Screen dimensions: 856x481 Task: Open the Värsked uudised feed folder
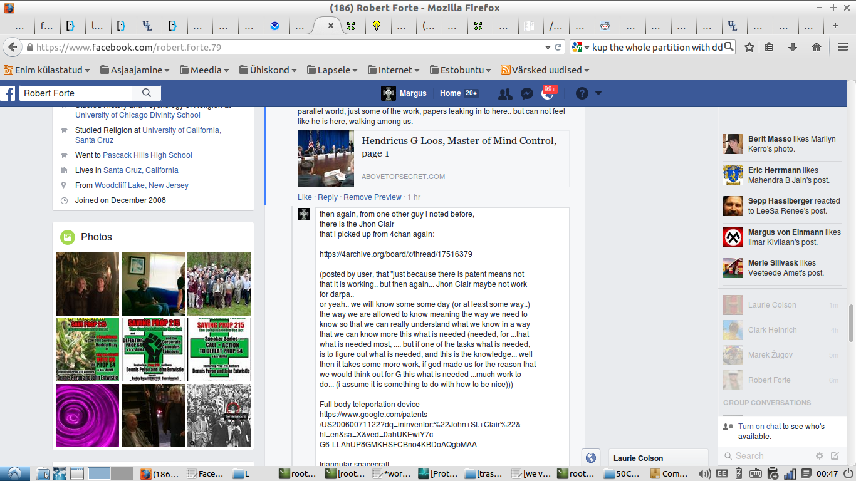pos(545,70)
